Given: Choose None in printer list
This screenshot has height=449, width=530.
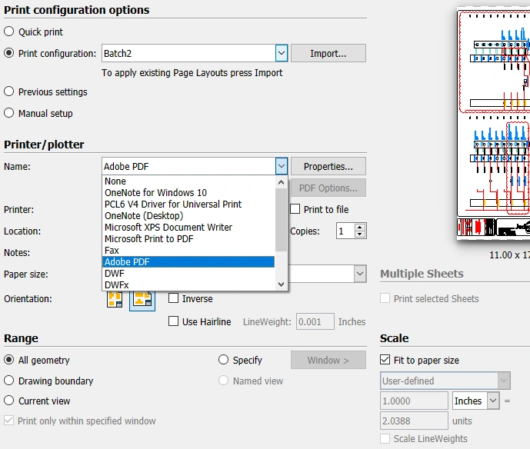Looking at the screenshot, I should 188,181.
